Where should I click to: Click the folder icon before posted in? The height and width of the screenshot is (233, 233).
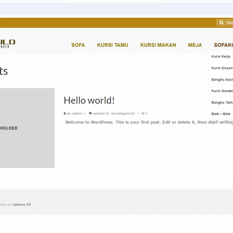point(91,113)
